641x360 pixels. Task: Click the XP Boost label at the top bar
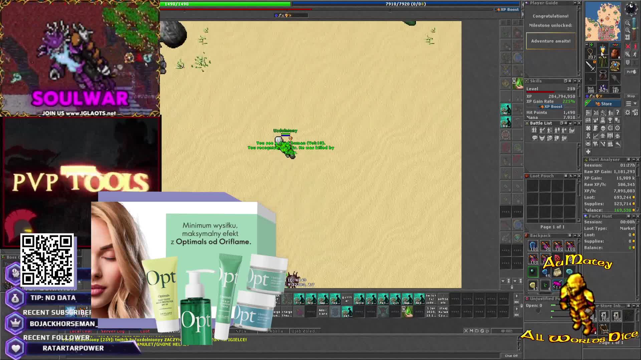pyautogui.click(x=507, y=9)
